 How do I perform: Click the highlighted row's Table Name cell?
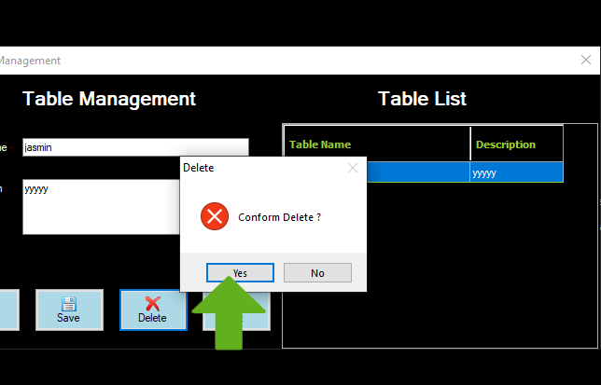[411, 172]
